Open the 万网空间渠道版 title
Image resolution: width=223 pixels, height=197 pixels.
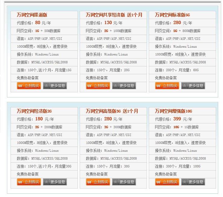point(32,15)
